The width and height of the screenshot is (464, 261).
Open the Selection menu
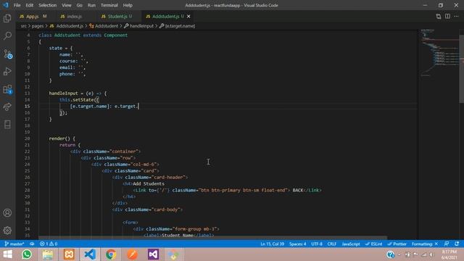pos(47,5)
